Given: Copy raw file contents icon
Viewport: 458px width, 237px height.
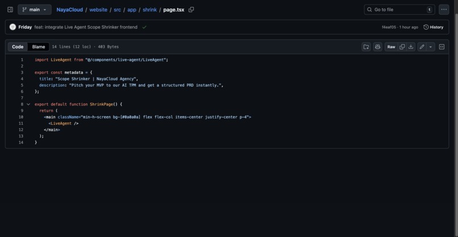Looking at the screenshot, I should pos(402,47).
